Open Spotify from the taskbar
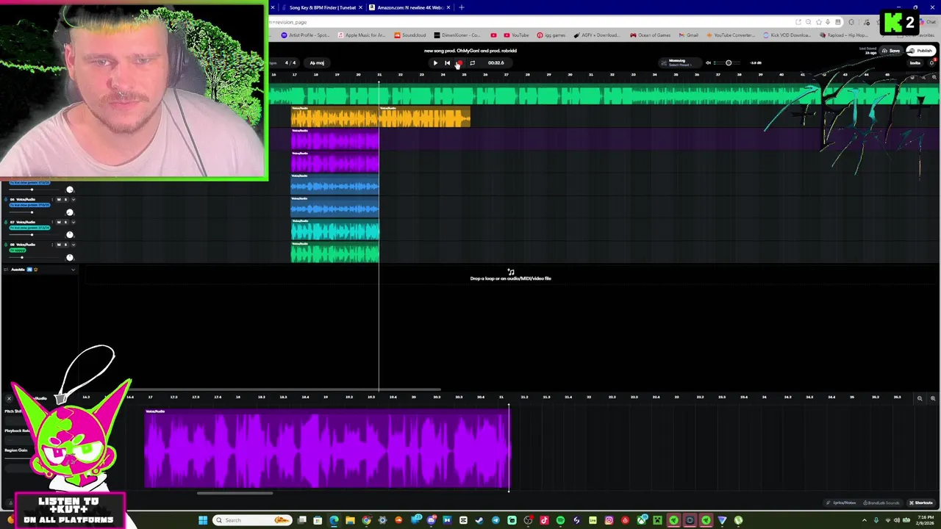Viewport: 941px width, 529px height. [560, 520]
